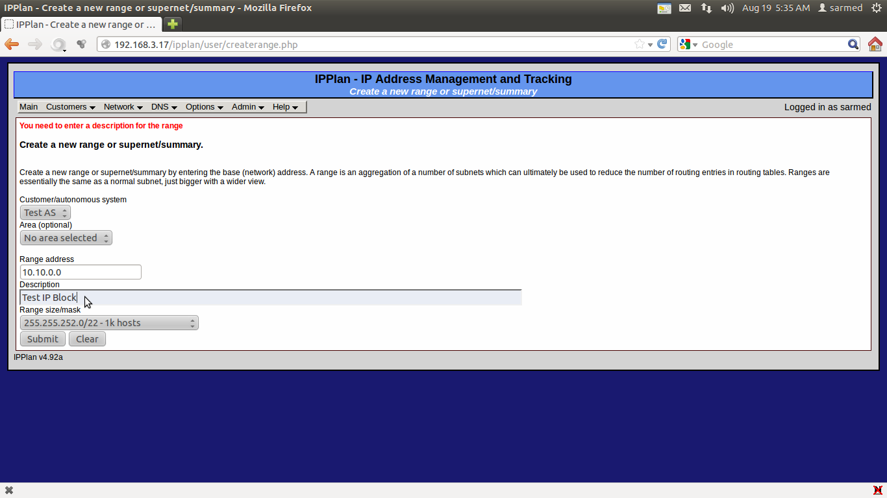Open the Google search magnifier icon
The height and width of the screenshot is (498, 887).
pyautogui.click(x=853, y=44)
